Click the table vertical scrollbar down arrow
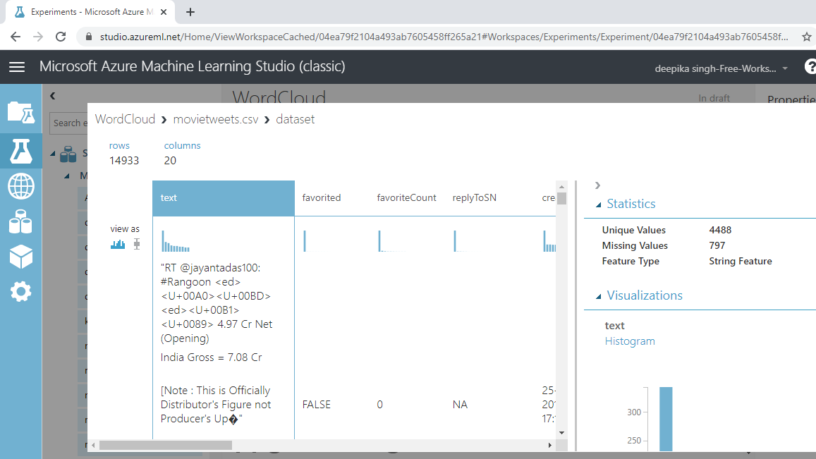Viewport: 816px width, 459px height. pyautogui.click(x=561, y=433)
